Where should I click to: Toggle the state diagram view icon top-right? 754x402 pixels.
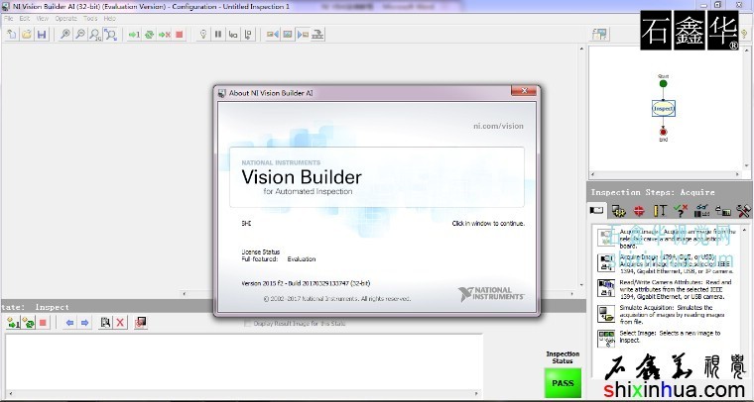599,35
